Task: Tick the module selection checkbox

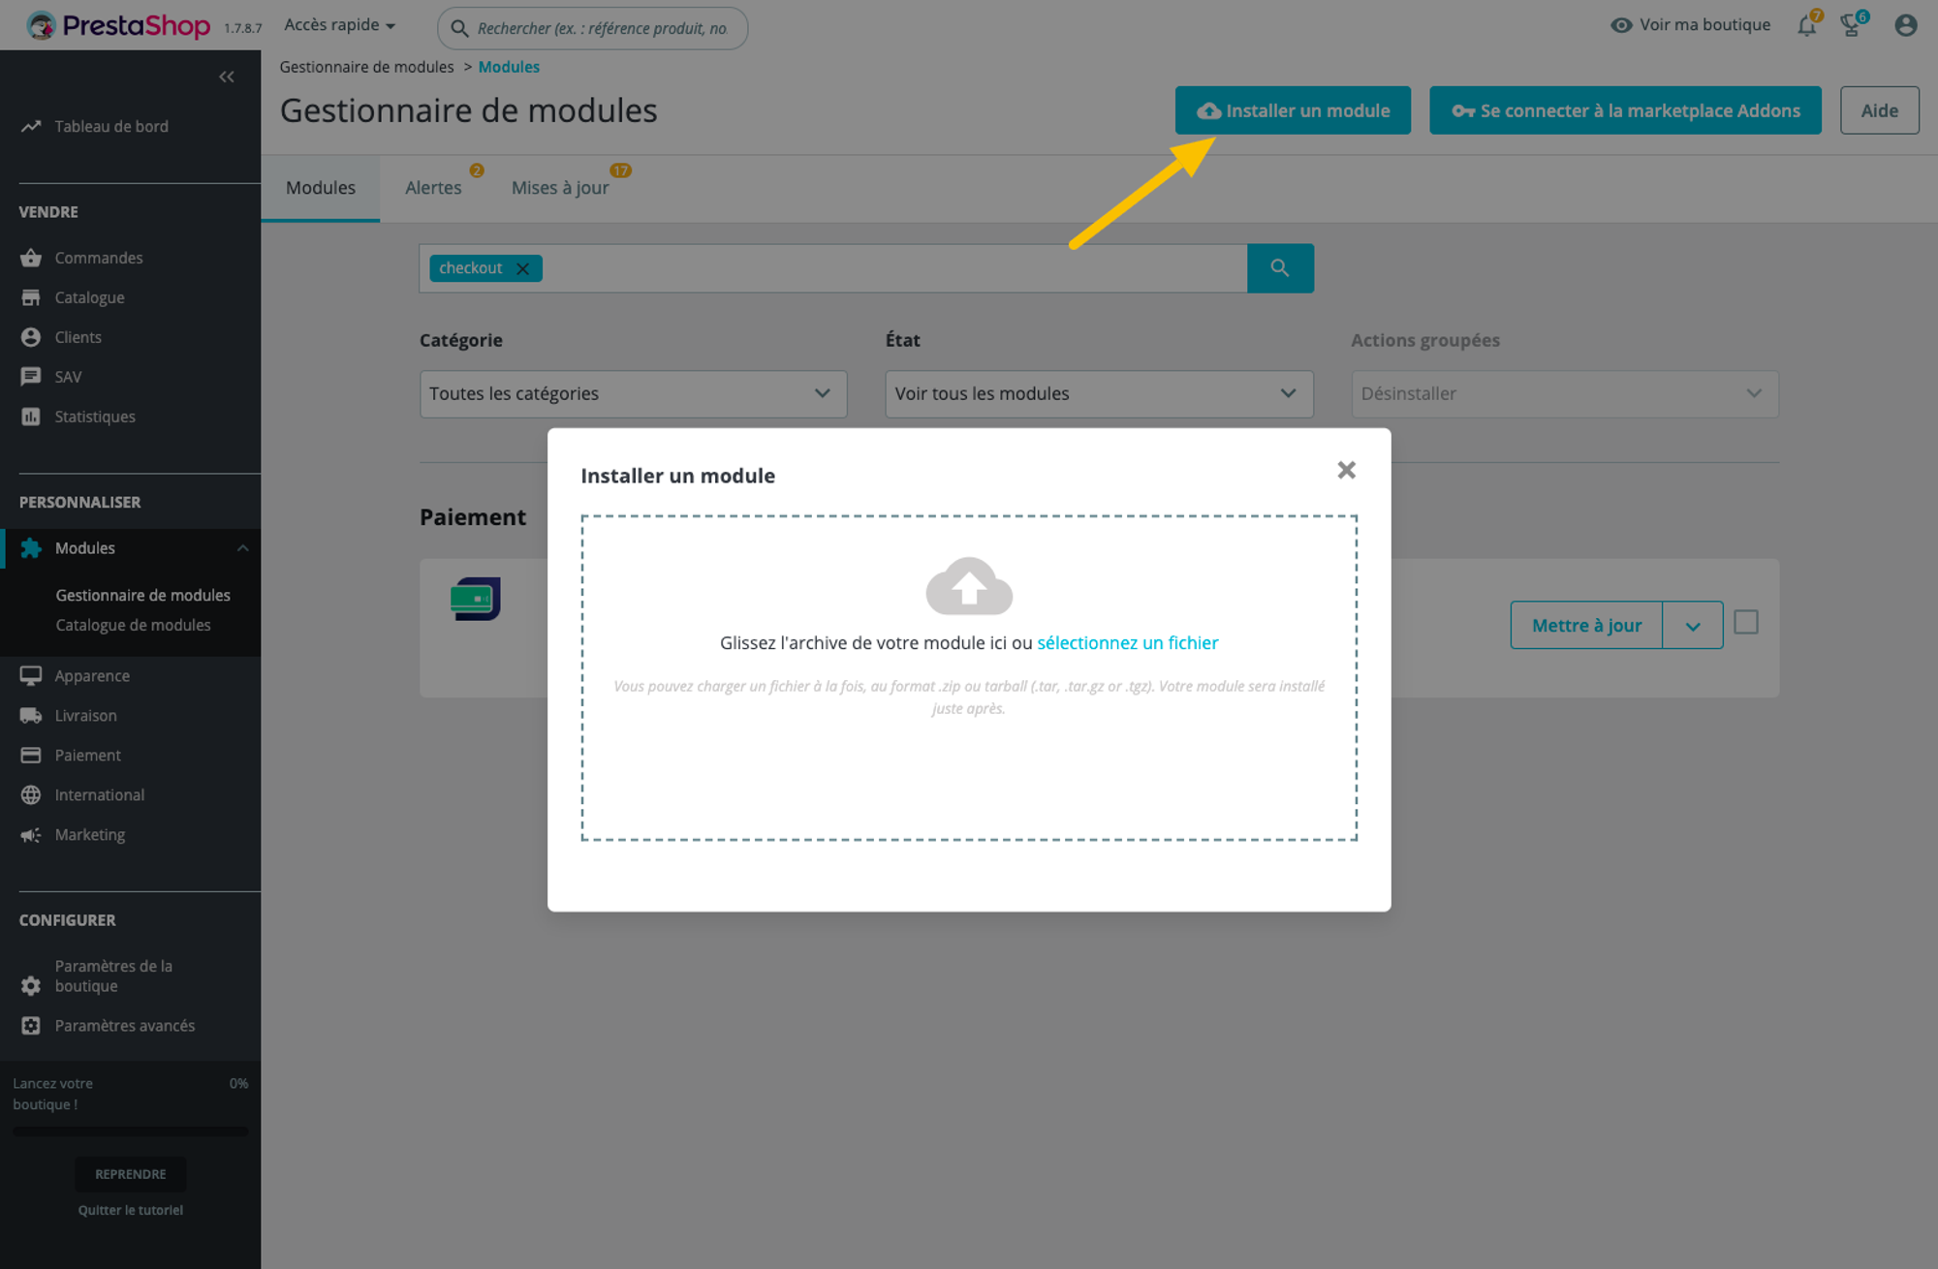Action: point(1746,622)
